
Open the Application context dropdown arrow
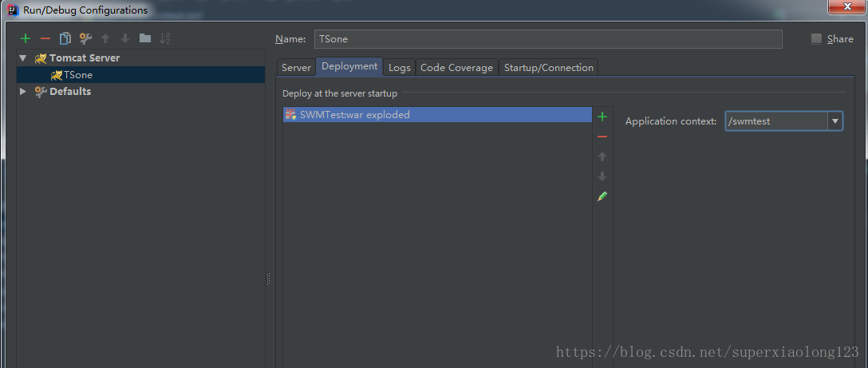pos(834,121)
